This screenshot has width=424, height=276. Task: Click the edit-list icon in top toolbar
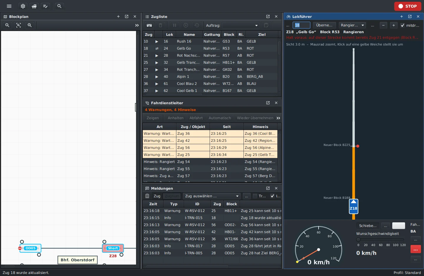click(x=45, y=6)
